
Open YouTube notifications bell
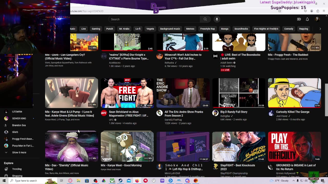[x=307, y=19]
